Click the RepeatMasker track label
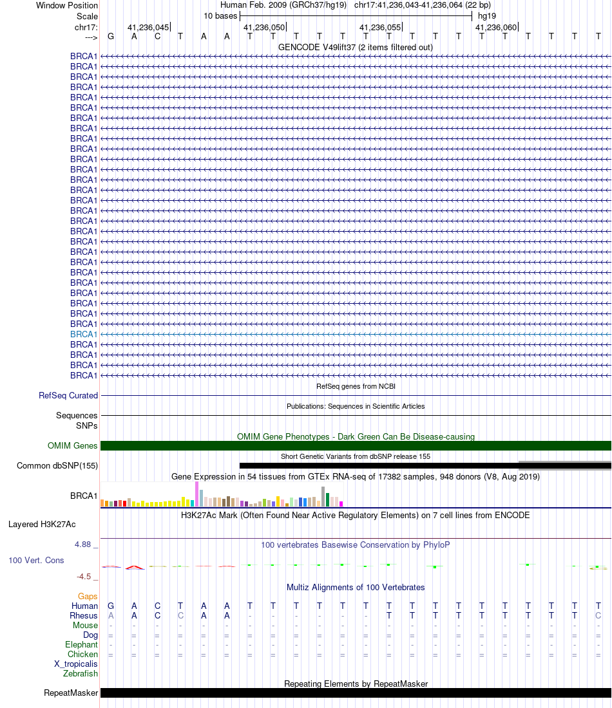 pyautogui.click(x=71, y=693)
